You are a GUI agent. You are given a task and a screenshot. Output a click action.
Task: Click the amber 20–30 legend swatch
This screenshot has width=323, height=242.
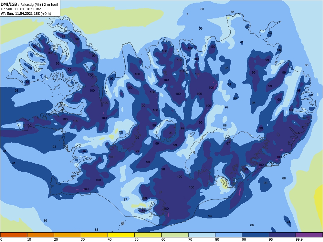pos(68,235)
